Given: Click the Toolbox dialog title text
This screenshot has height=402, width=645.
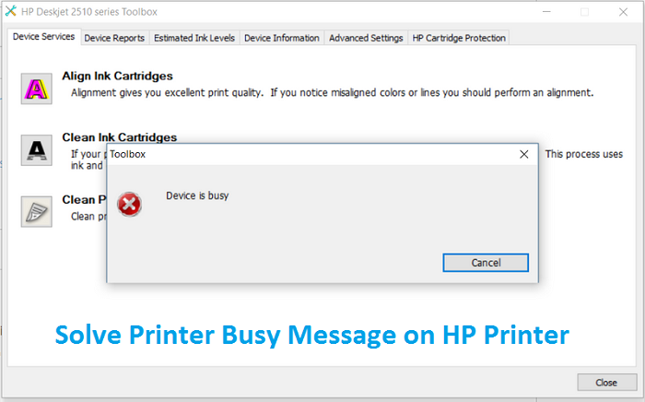Looking at the screenshot, I should [x=127, y=154].
